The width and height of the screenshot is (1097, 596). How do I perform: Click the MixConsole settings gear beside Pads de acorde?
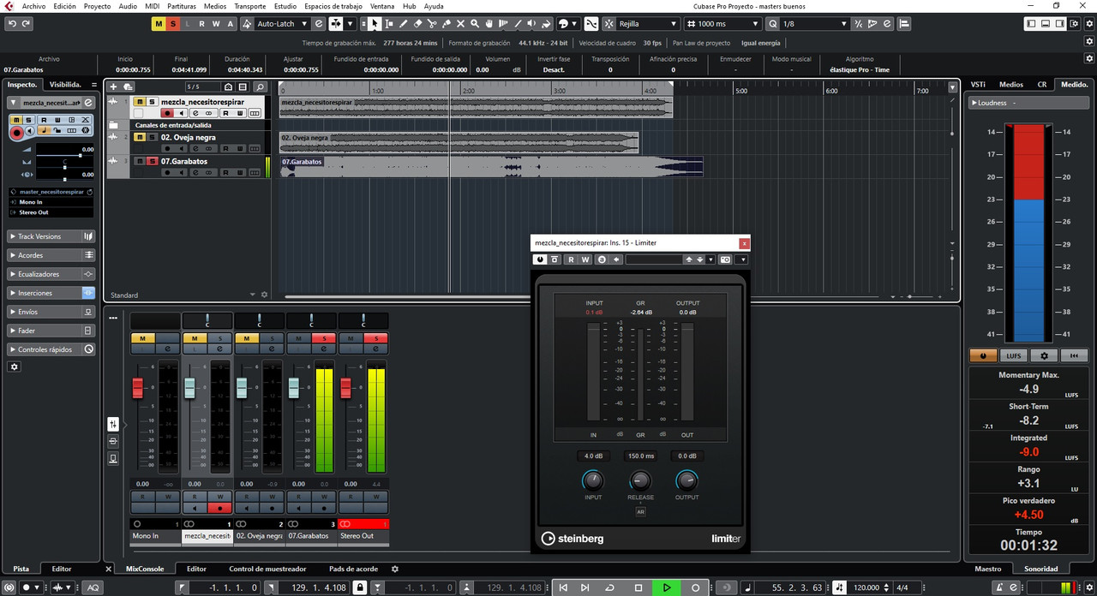click(x=395, y=569)
